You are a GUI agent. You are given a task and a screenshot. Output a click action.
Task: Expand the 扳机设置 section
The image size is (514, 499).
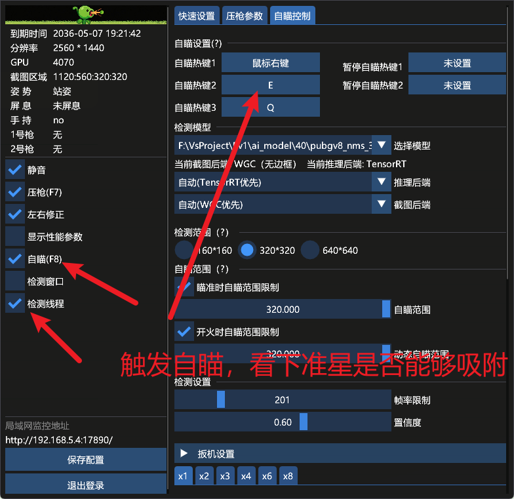340,454
